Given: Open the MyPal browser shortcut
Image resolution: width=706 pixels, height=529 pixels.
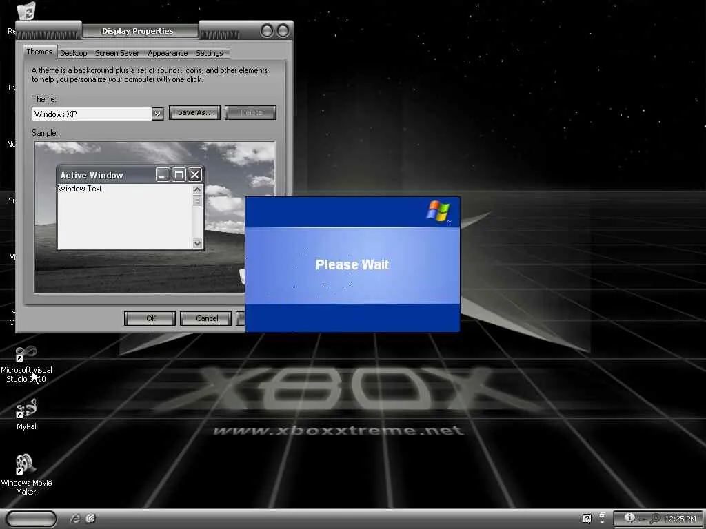Looking at the screenshot, I should pos(26,414).
